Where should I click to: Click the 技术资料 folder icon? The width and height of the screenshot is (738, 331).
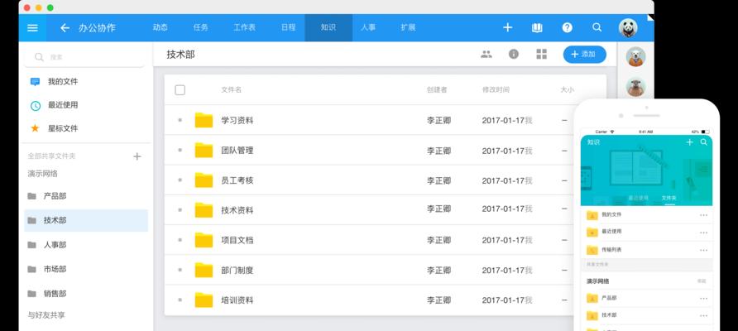(204, 210)
